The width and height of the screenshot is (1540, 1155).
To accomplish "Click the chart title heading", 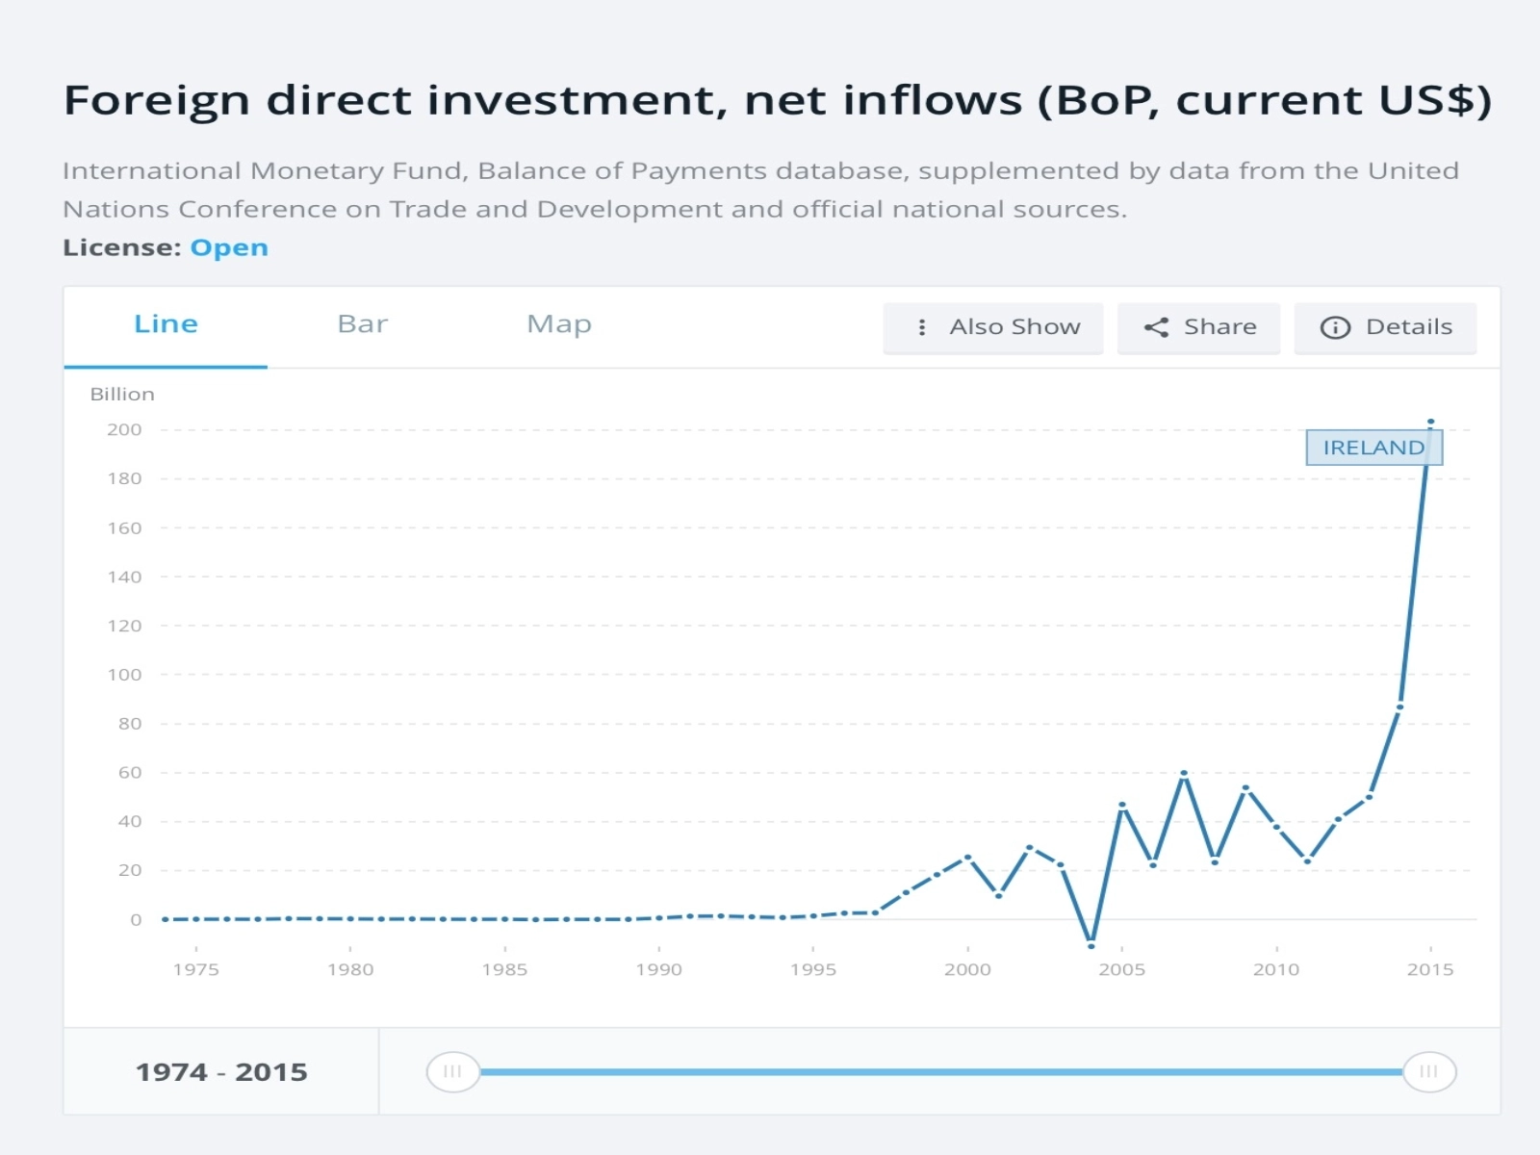I will (777, 100).
